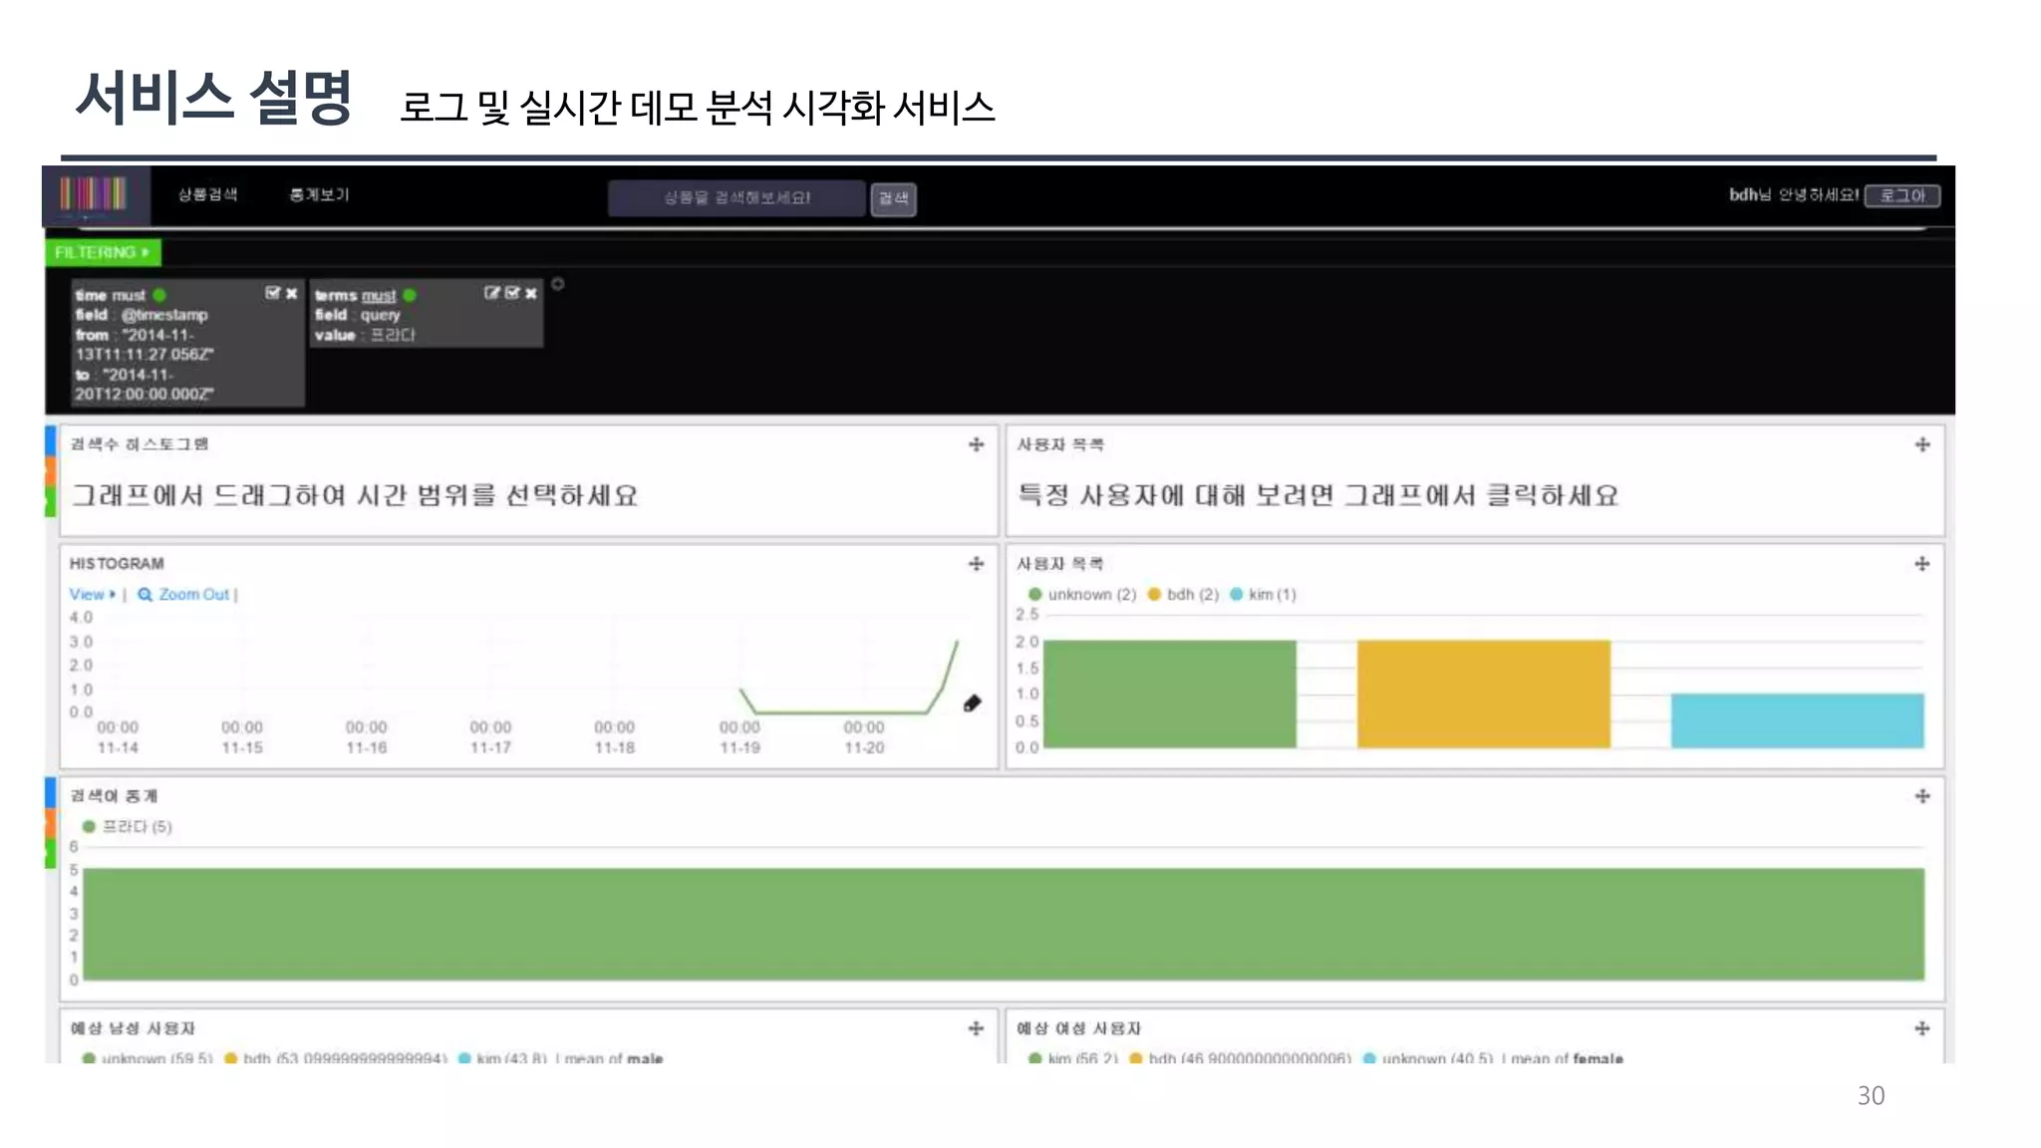
Task: Click the blue kim bar in user chart
Action: pos(1797,720)
